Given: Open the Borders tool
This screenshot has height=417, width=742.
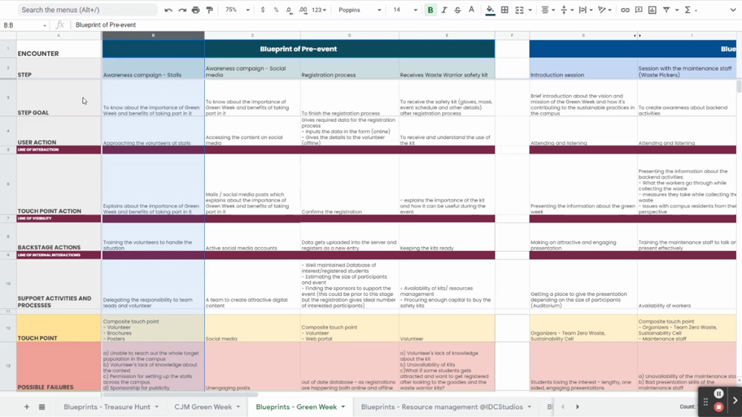Looking at the screenshot, I should pyautogui.click(x=505, y=10).
